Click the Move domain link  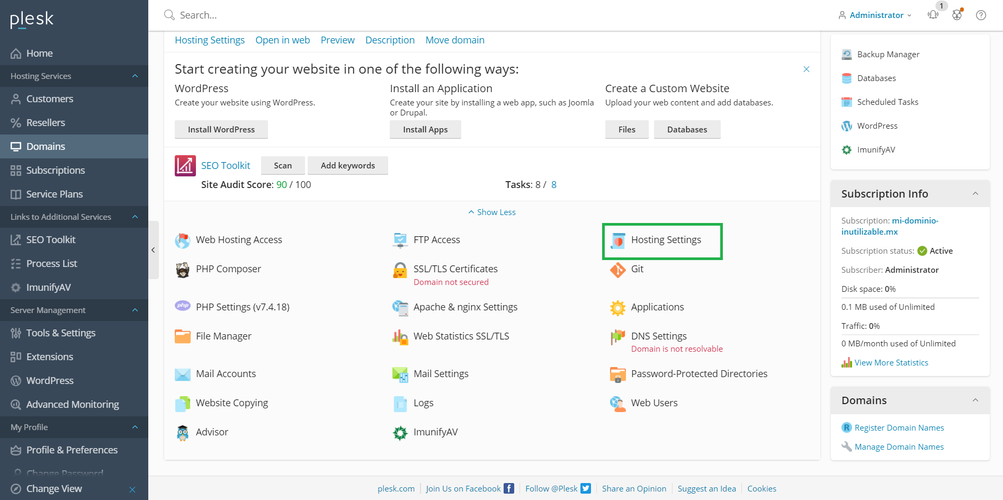[x=455, y=40]
